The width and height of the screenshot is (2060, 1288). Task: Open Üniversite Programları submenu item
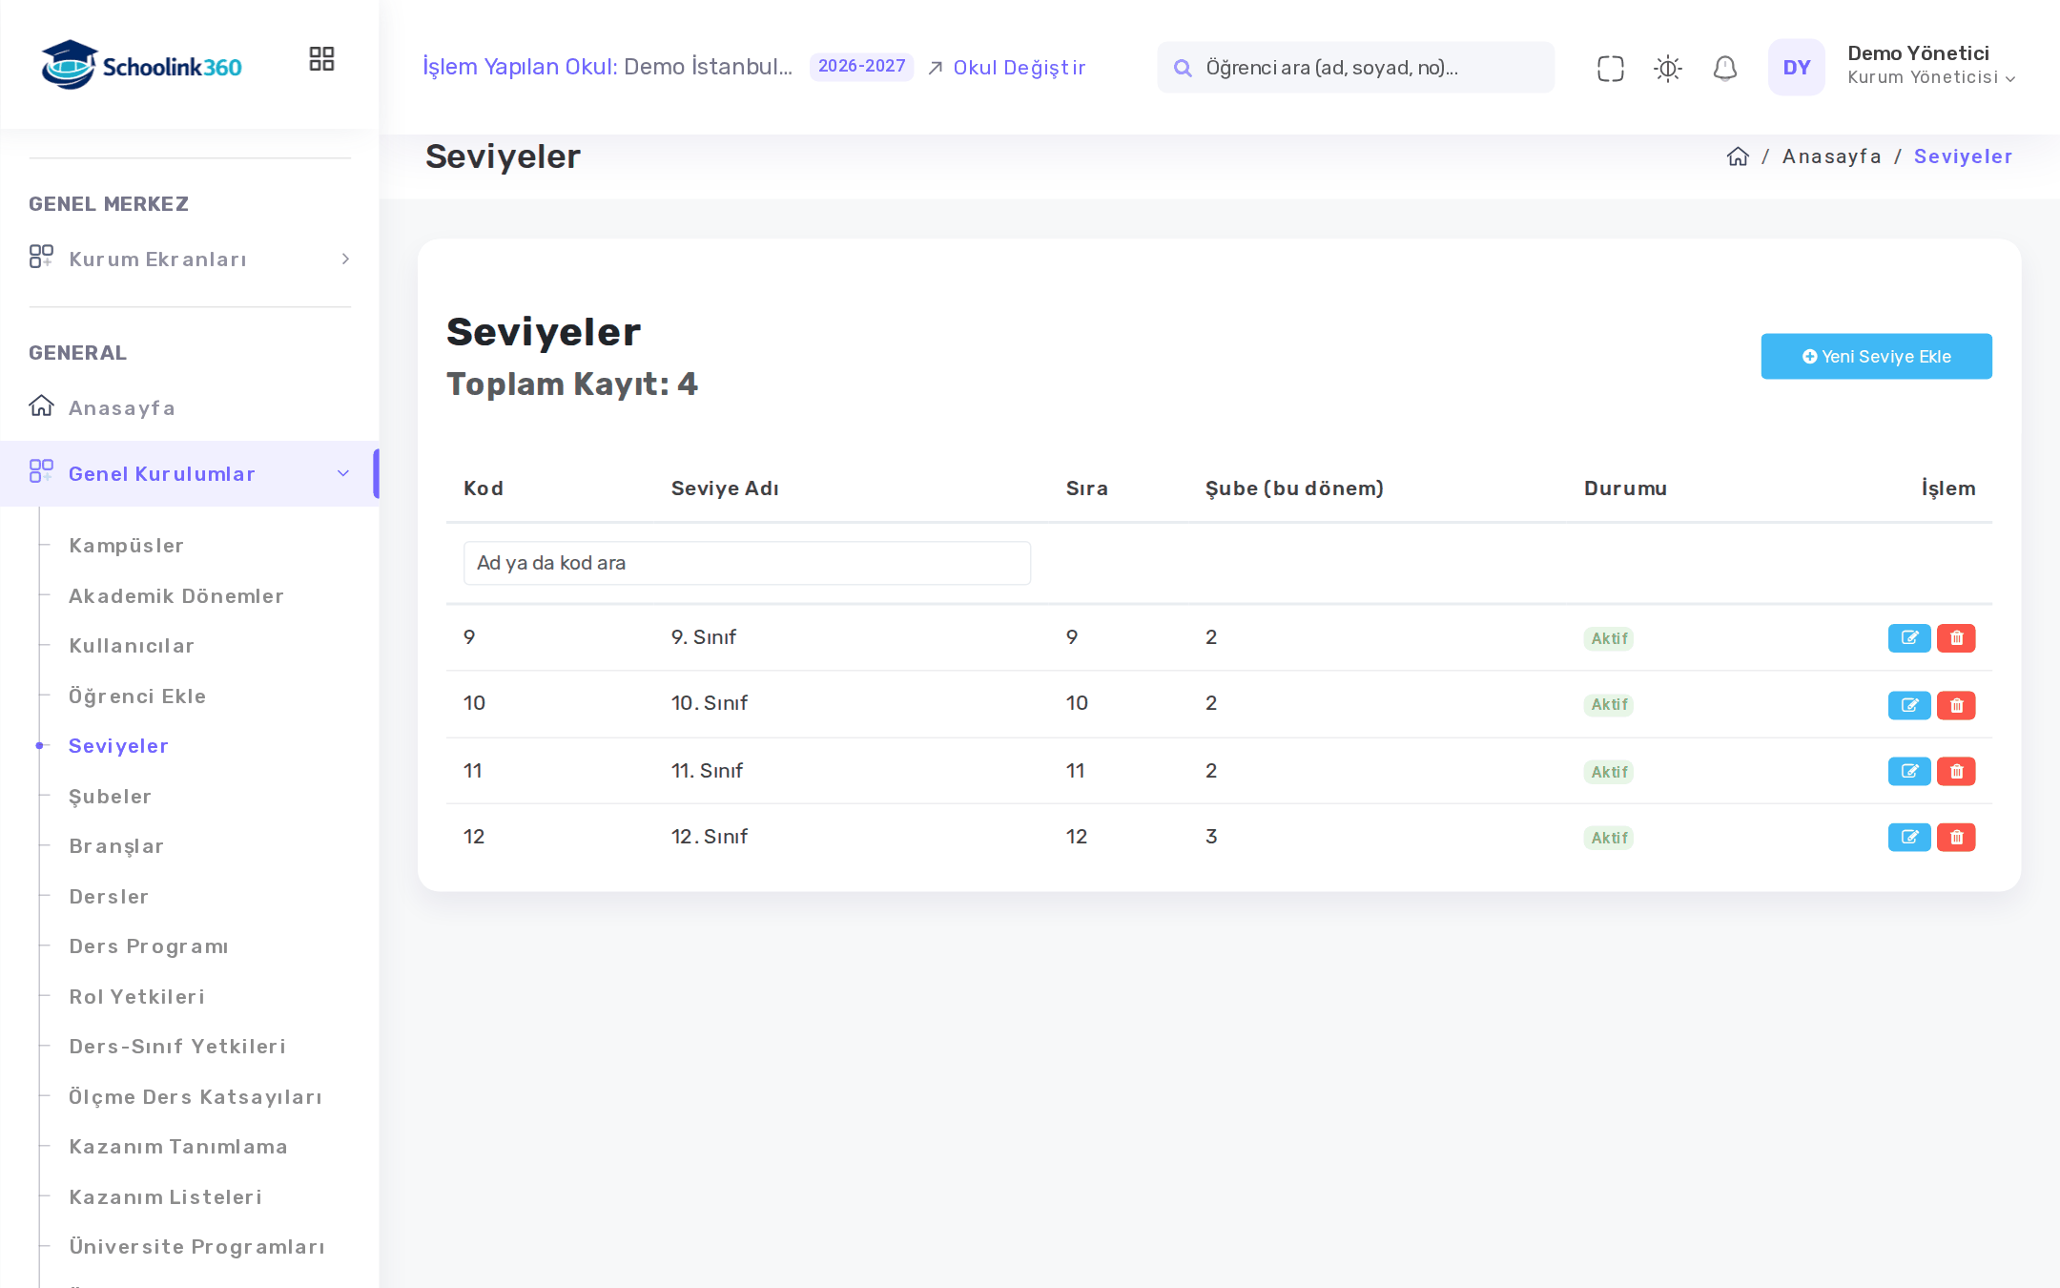[196, 1247]
